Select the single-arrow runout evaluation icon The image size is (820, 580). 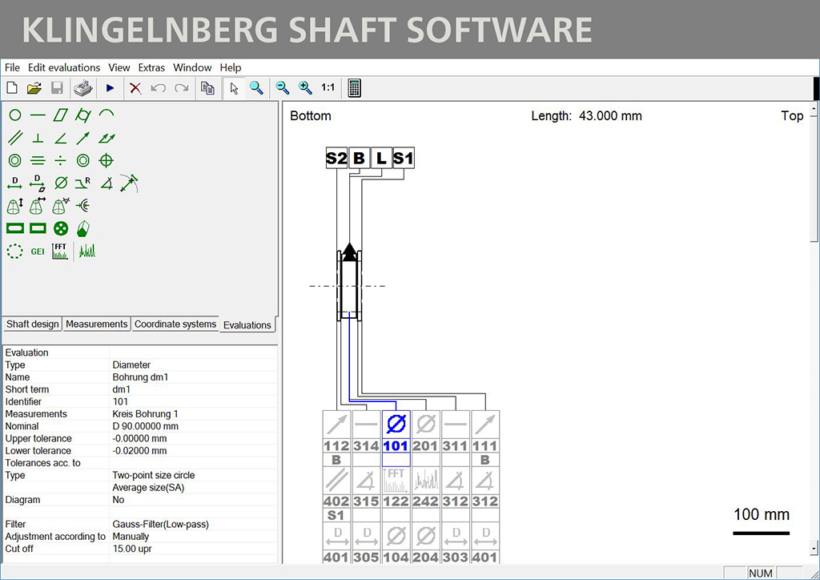tap(83, 138)
